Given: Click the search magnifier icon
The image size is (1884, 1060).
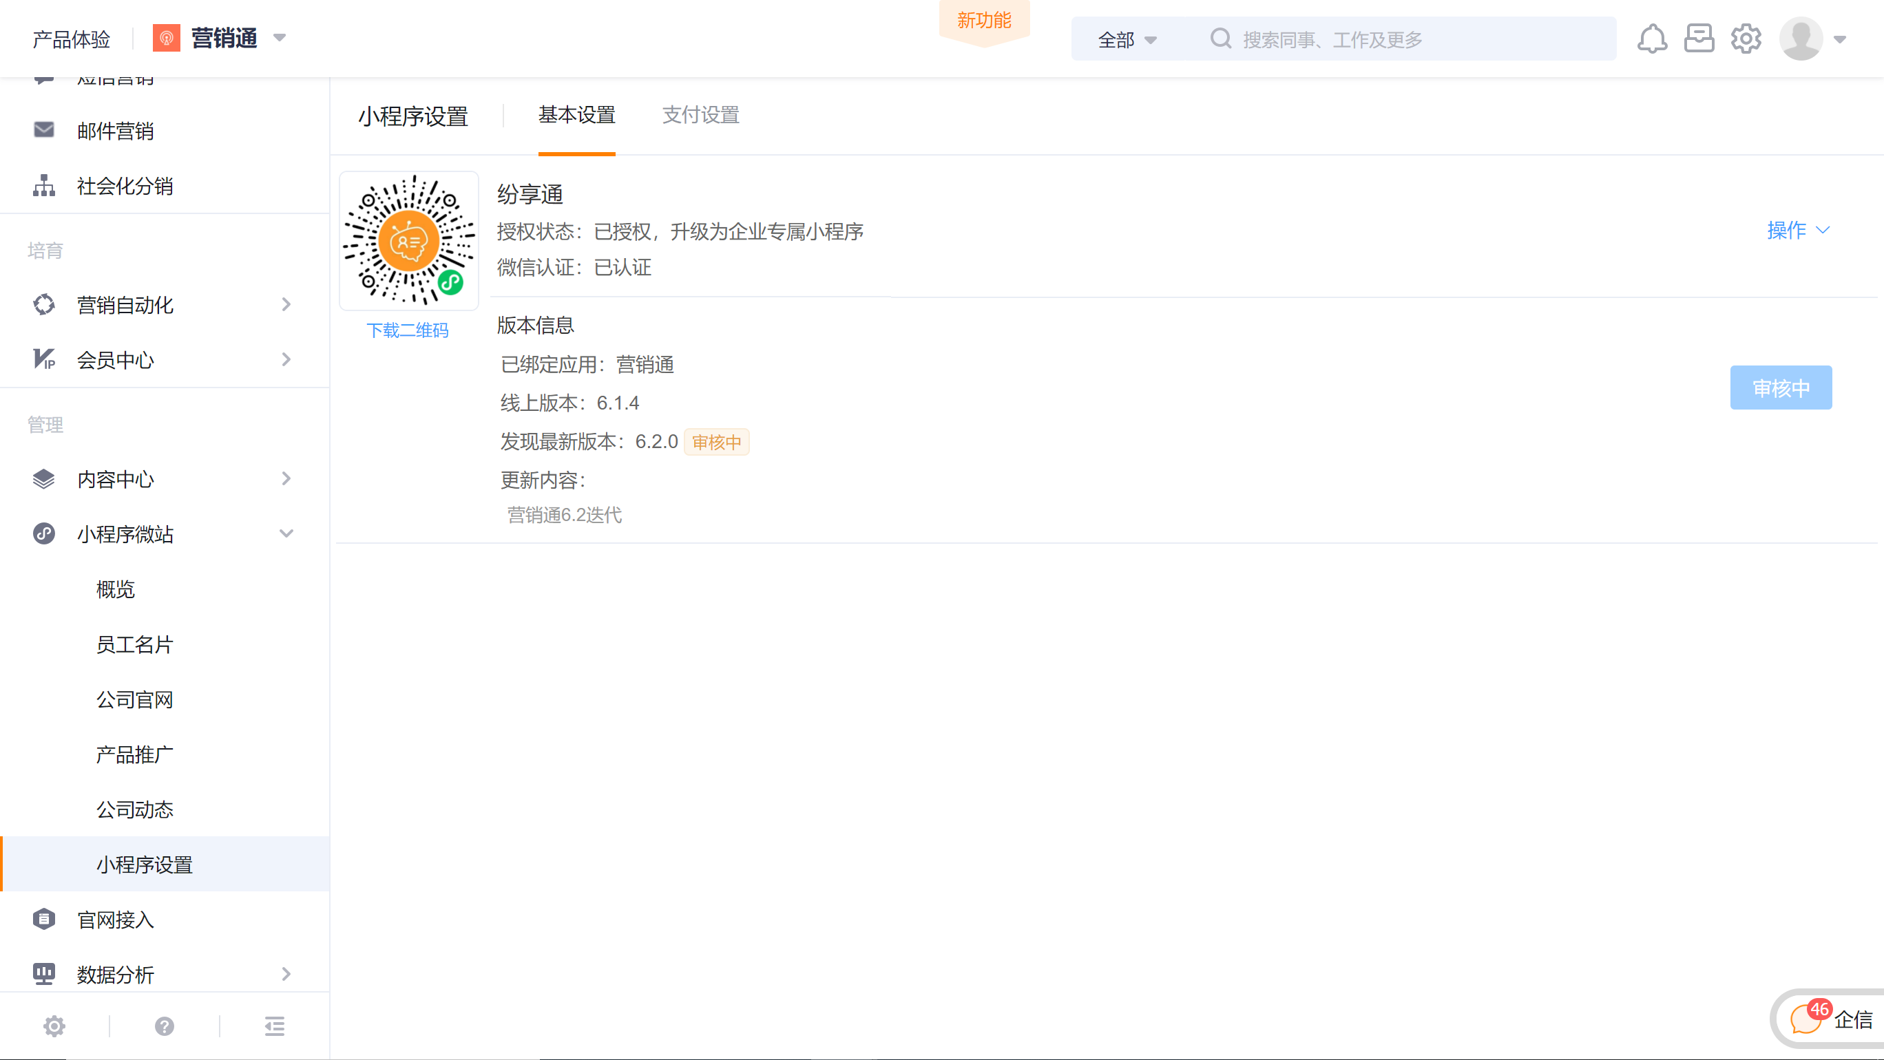Looking at the screenshot, I should [1220, 39].
